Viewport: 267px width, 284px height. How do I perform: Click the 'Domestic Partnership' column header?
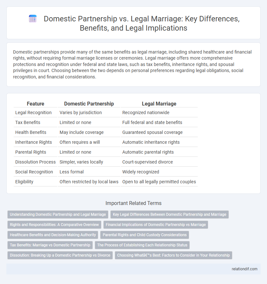[x=89, y=104]
